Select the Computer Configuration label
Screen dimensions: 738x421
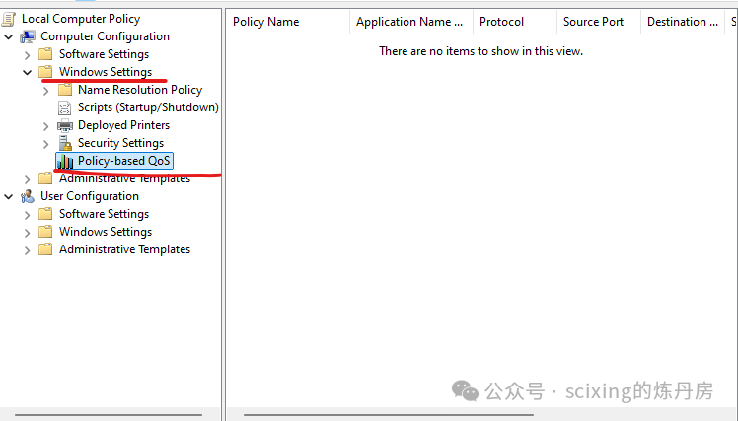tap(105, 36)
